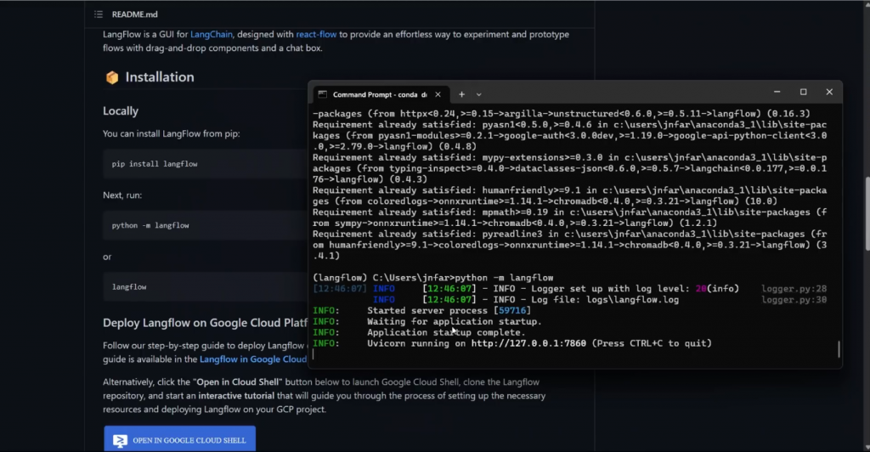
Task: Click the Cloud Shell icon on button
Action: click(121, 440)
